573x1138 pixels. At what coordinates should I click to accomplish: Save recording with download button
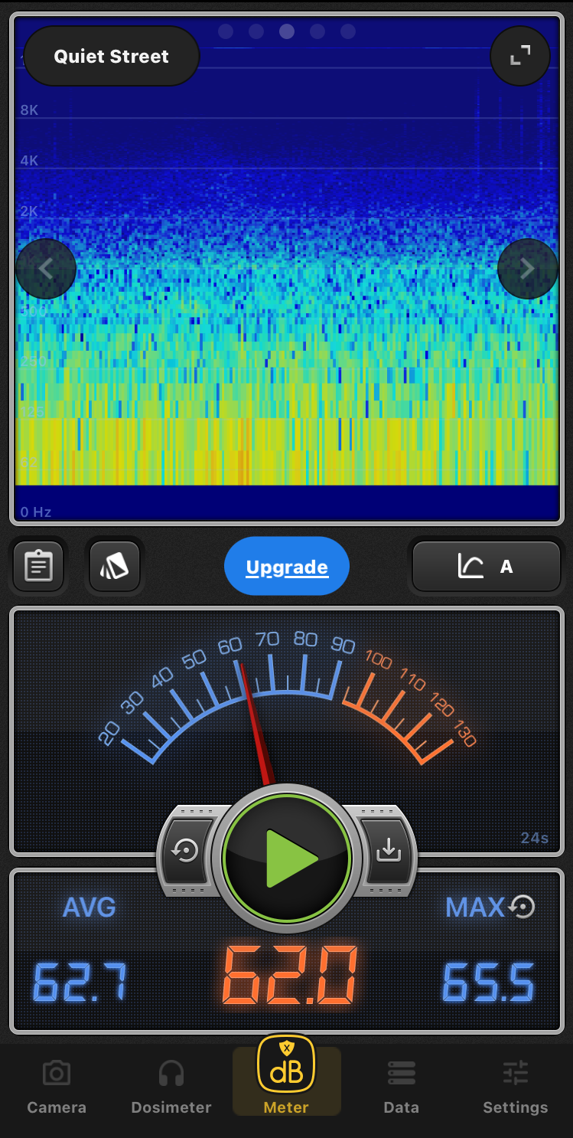(389, 851)
